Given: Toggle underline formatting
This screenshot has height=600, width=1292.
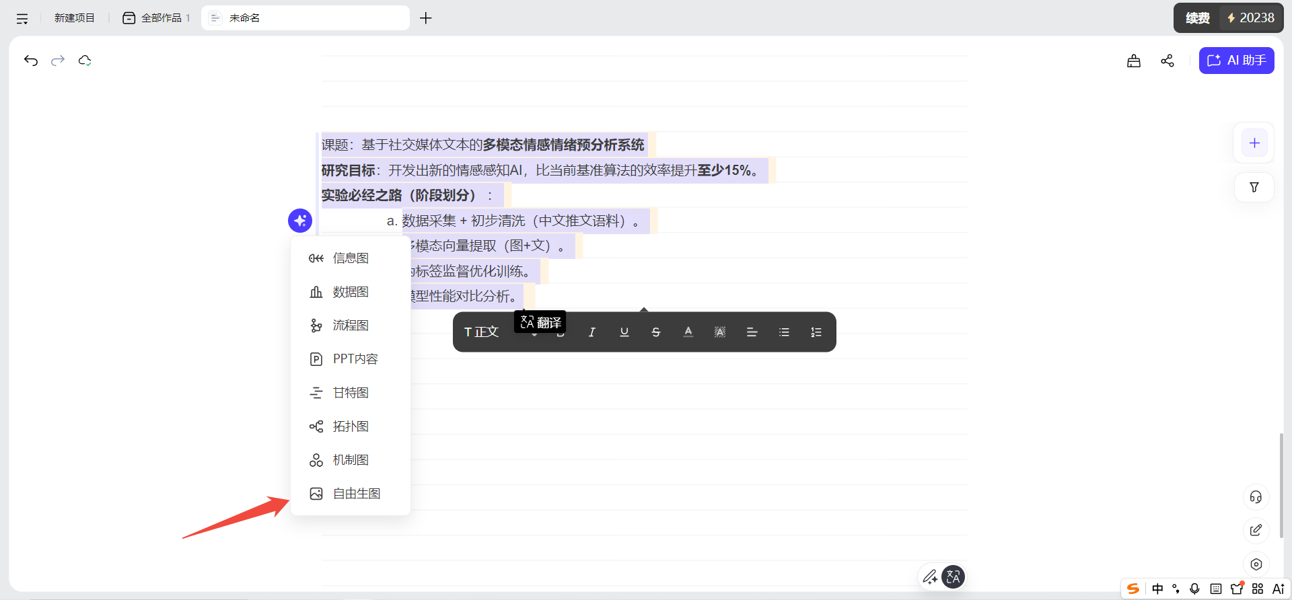Looking at the screenshot, I should point(624,332).
